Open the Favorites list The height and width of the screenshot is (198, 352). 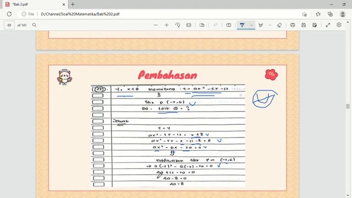(318, 14)
